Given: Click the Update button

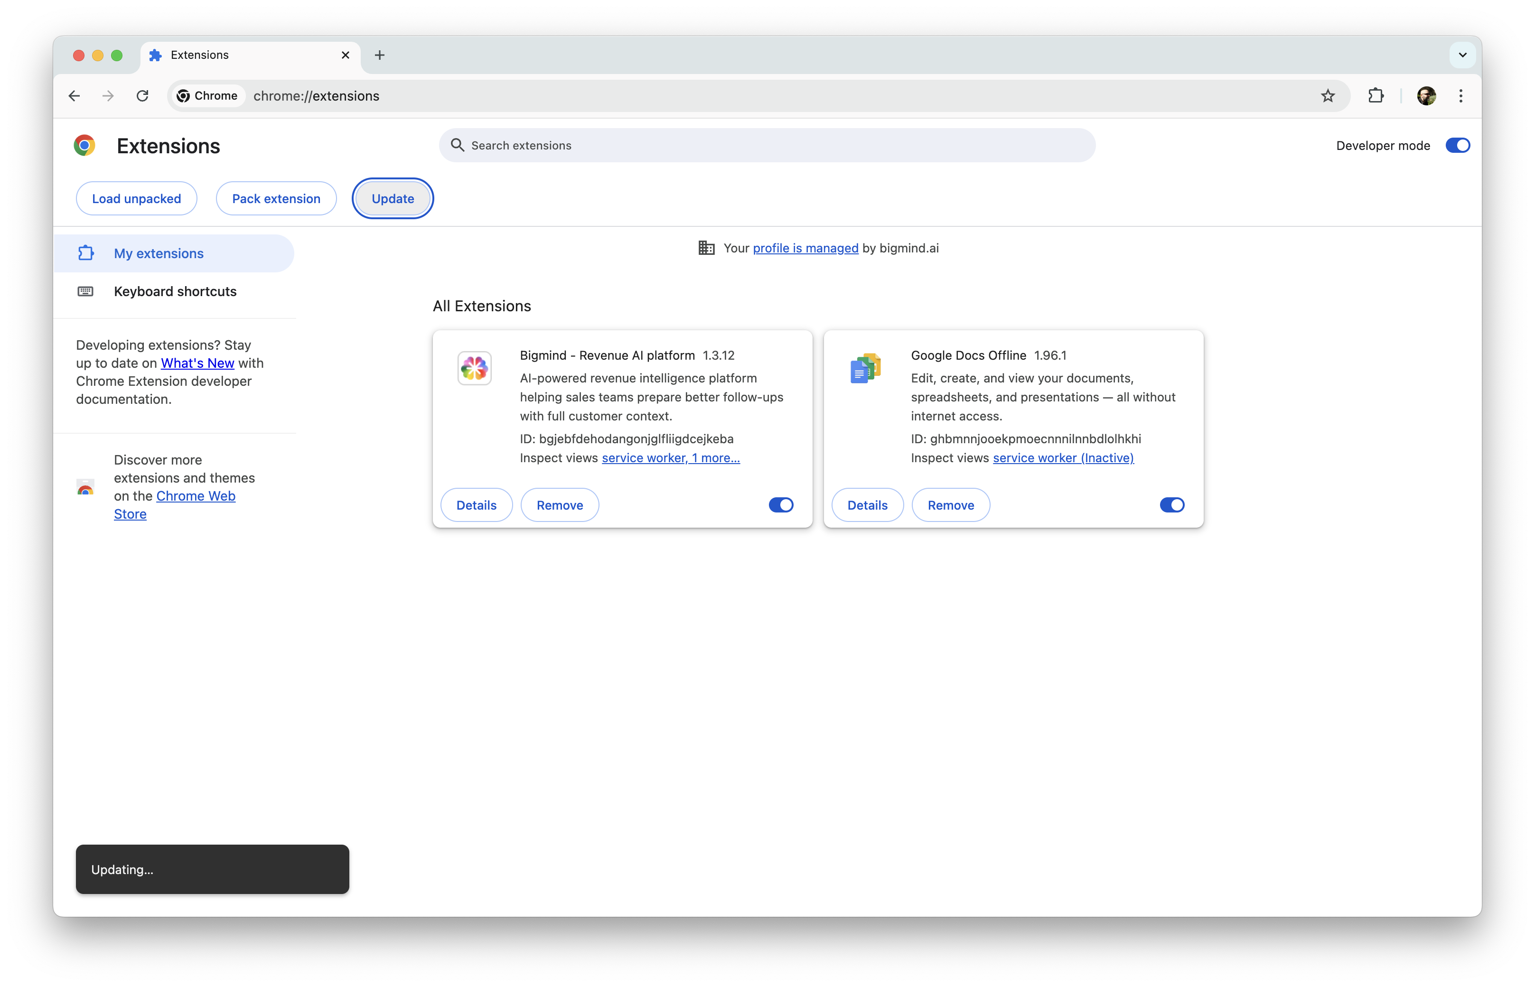Looking at the screenshot, I should click(x=393, y=199).
